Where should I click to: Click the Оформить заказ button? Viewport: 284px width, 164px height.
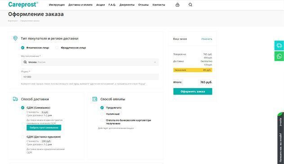(193, 91)
